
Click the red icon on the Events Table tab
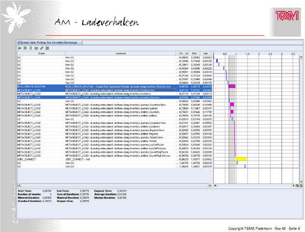click(x=19, y=43)
